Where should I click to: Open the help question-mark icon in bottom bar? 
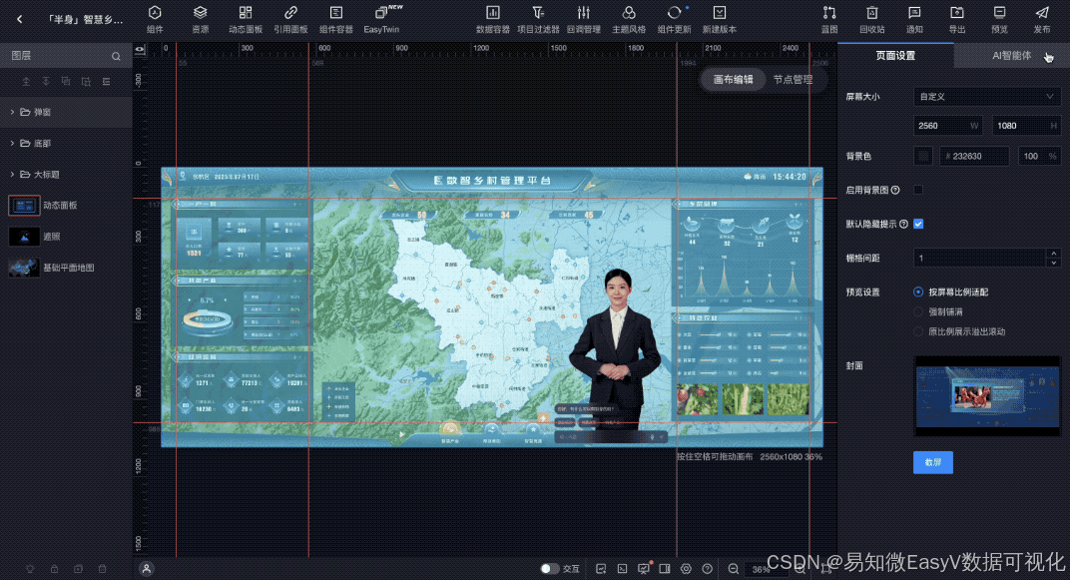point(707,568)
